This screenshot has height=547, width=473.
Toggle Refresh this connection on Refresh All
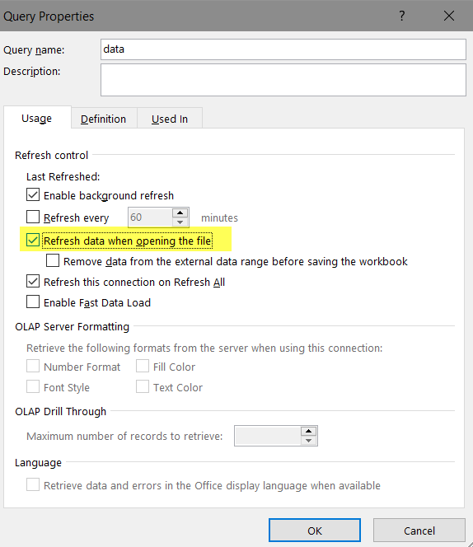[33, 281]
